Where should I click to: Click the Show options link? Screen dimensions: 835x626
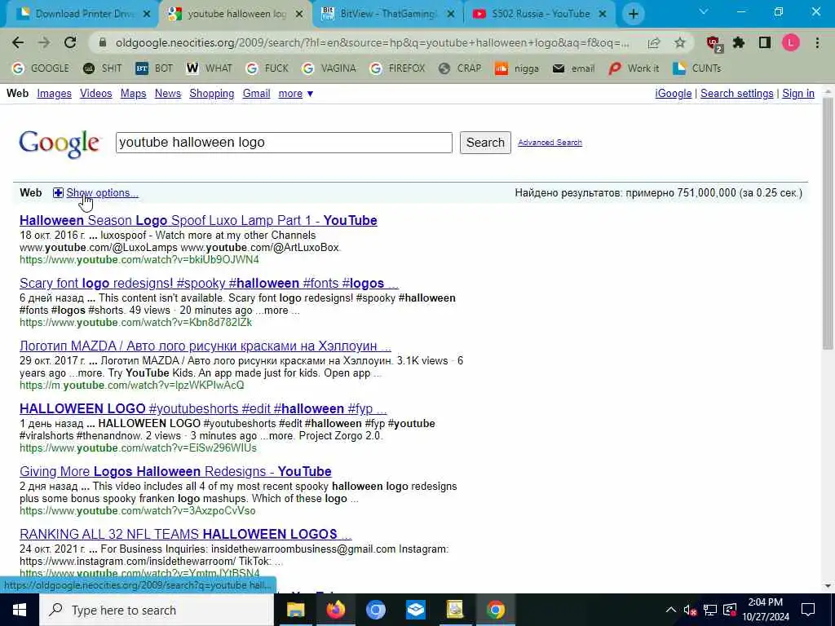point(102,192)
